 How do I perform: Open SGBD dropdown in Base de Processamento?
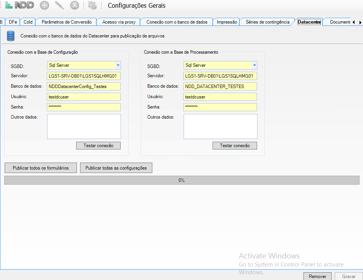254,65
